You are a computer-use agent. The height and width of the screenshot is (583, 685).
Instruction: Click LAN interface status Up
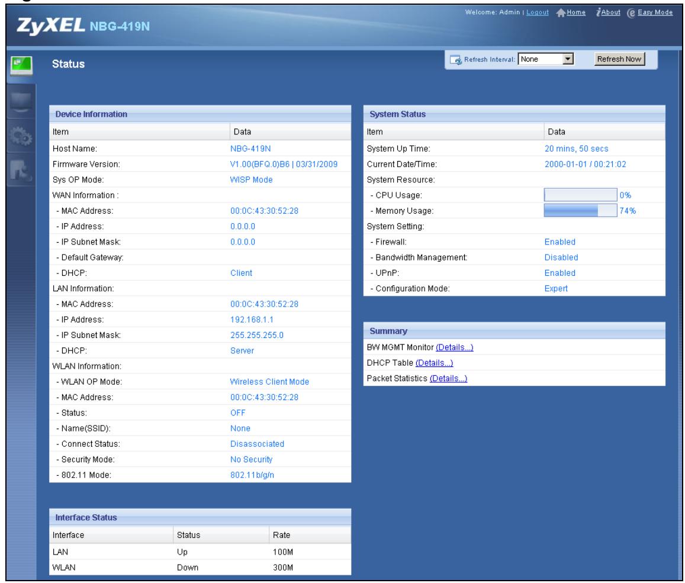point(182,552)
